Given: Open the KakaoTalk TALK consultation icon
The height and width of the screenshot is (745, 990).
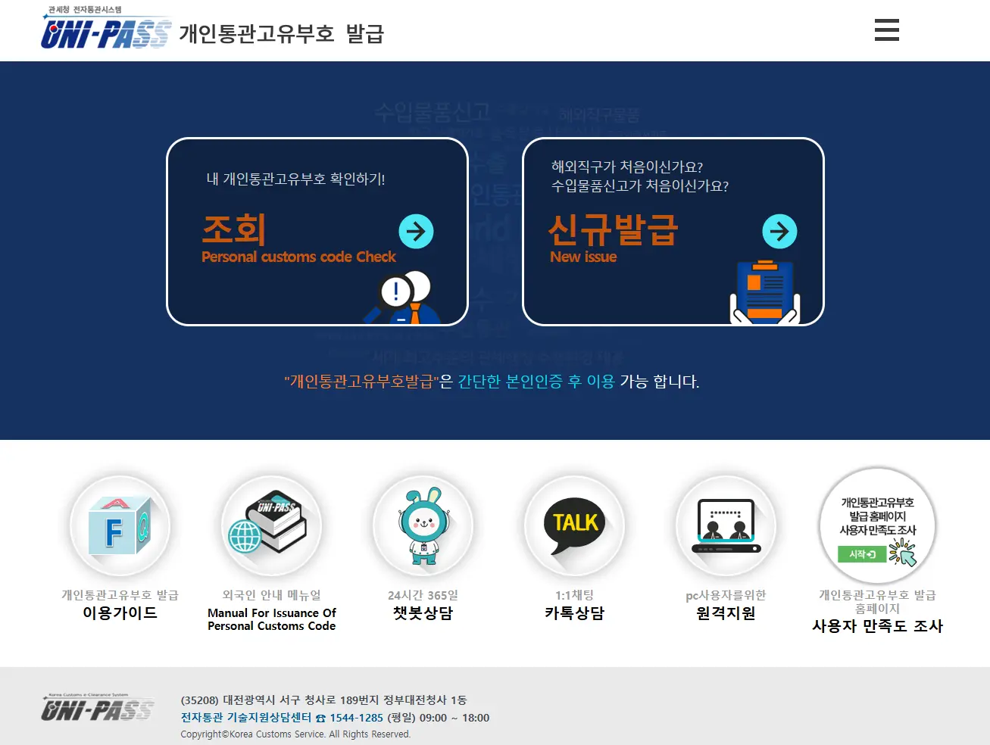Looking at the screenshot, I should 574,525.
